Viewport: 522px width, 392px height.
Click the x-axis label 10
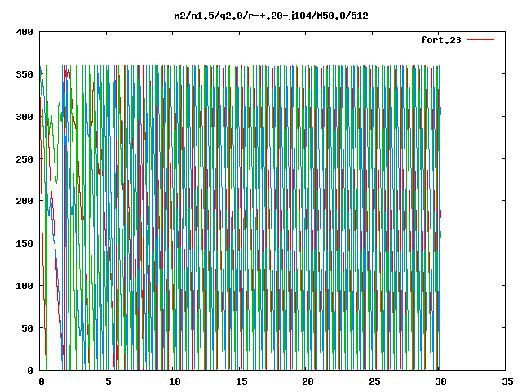coord(175,381)
